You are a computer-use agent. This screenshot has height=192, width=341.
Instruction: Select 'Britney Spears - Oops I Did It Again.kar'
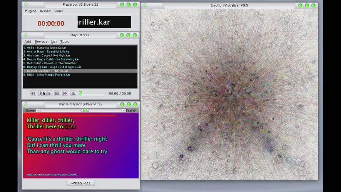click(80, 67)
